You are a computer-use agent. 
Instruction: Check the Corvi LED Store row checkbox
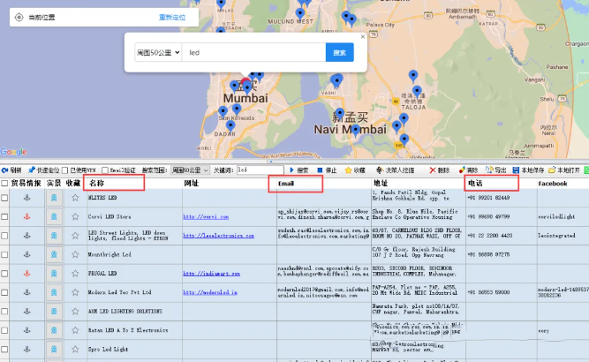point(4,216)
